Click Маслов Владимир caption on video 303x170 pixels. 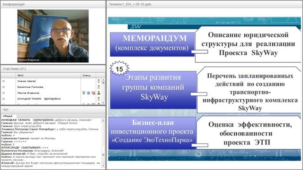28,60
